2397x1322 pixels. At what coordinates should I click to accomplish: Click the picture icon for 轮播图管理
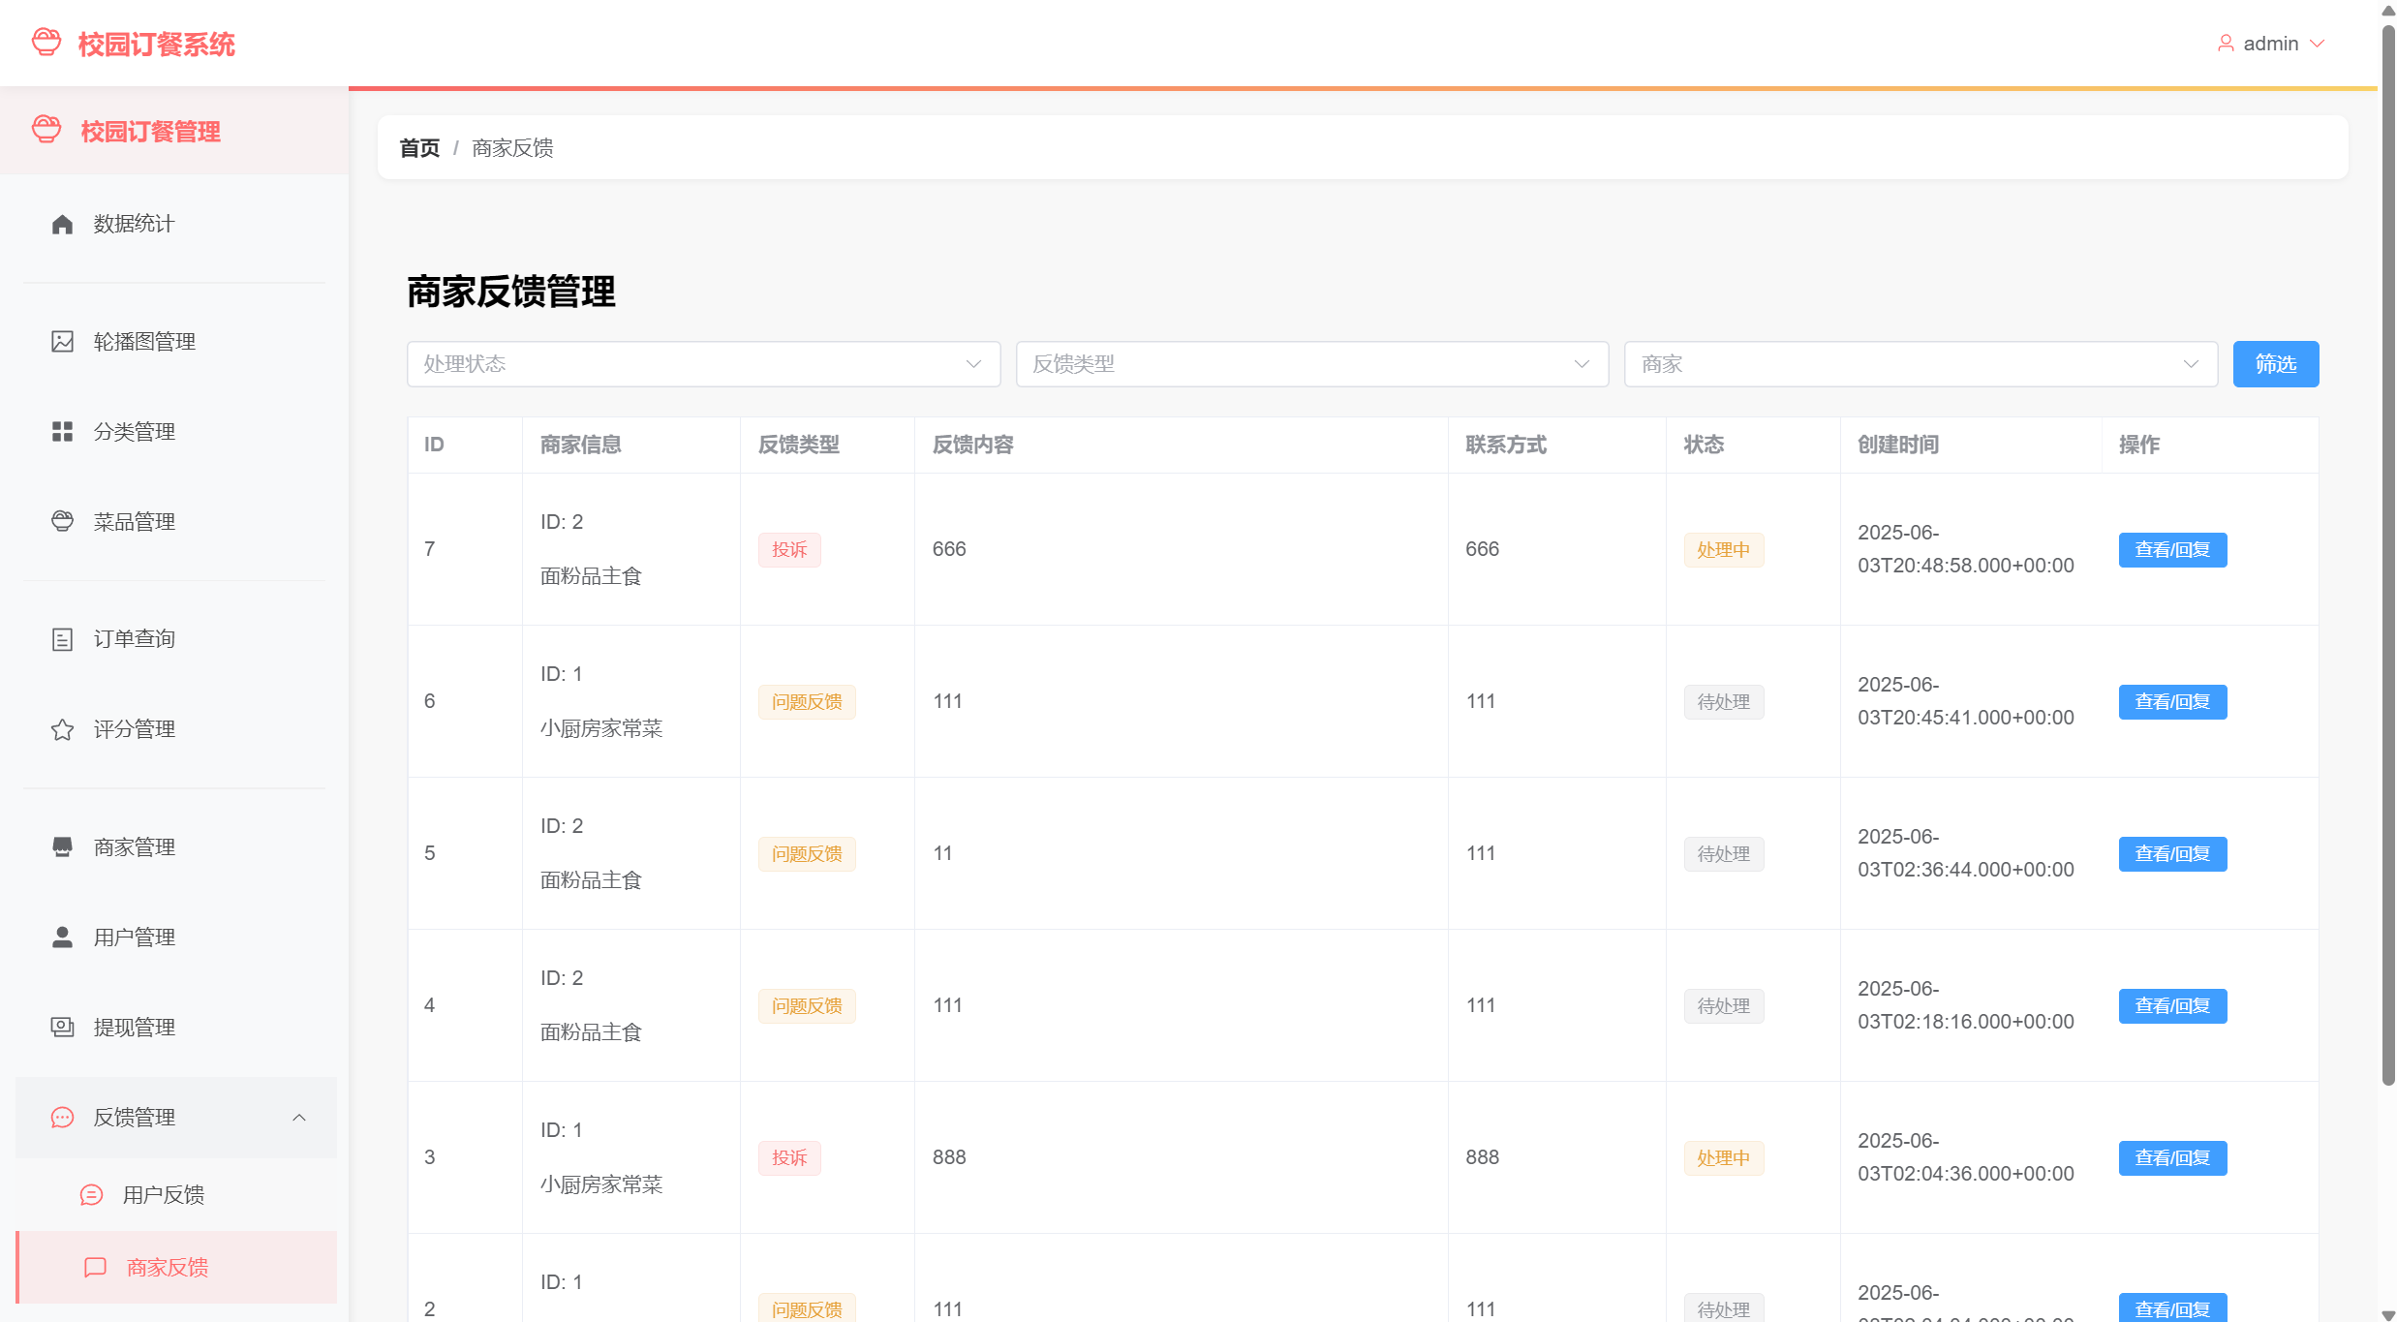coord(62,342)
